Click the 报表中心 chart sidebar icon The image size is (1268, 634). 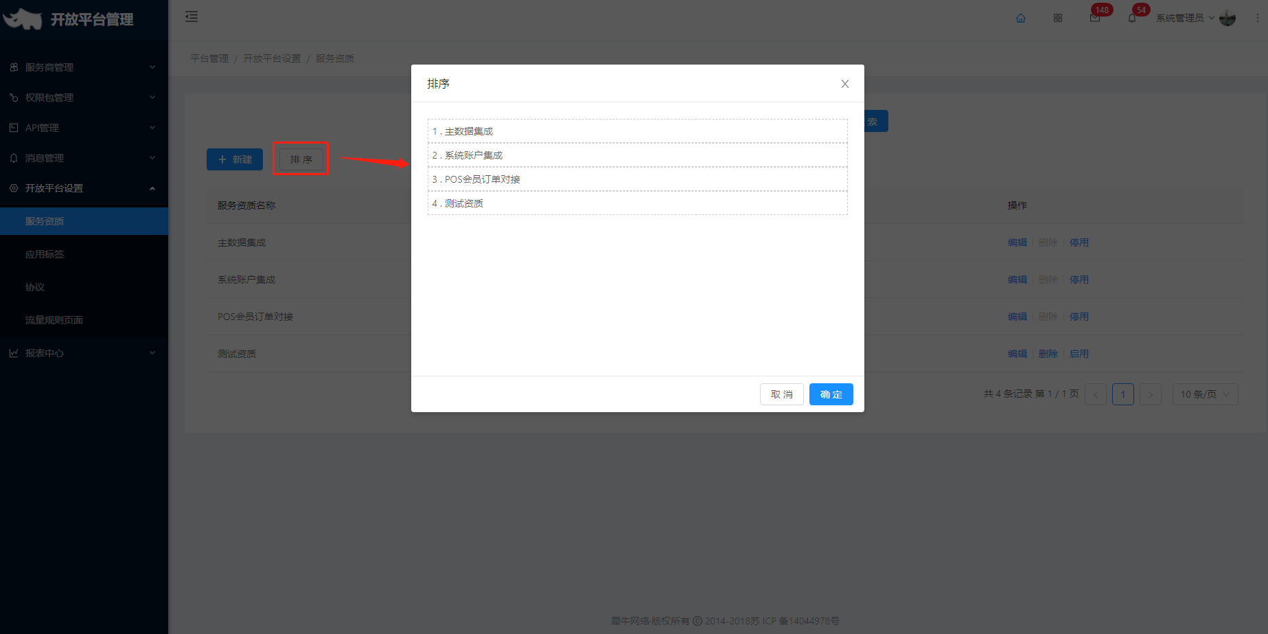click(14, 353)
